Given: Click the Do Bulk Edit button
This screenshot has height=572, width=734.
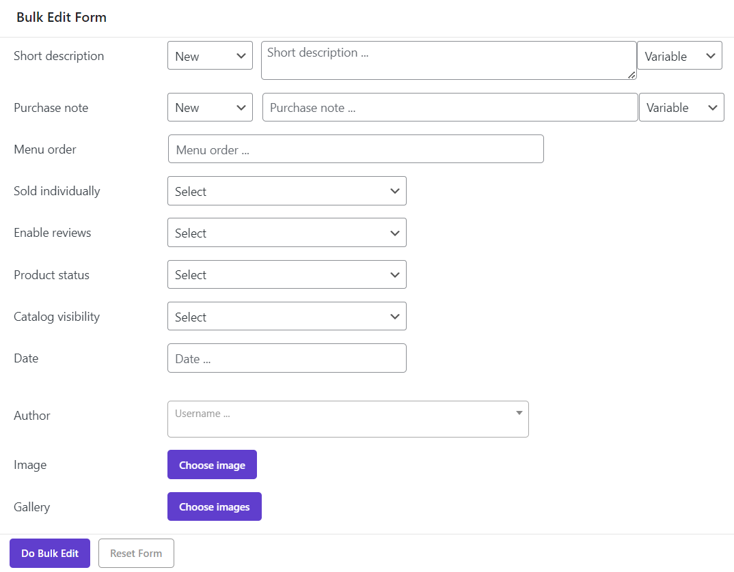Looking at the screenshot, I should tap(50, 554).
